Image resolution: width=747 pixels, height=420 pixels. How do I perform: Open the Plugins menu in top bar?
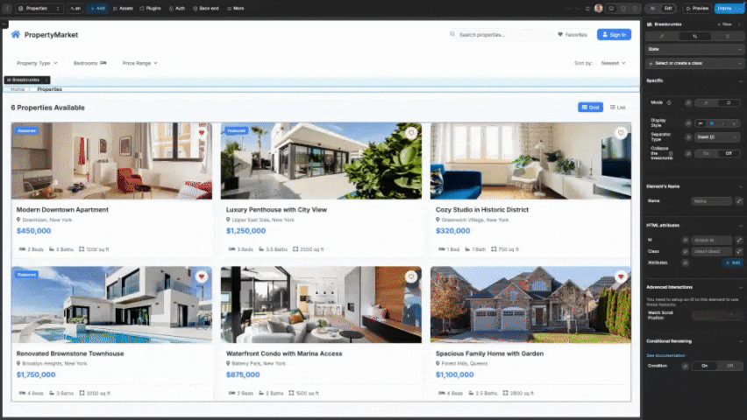click(151, 8)
